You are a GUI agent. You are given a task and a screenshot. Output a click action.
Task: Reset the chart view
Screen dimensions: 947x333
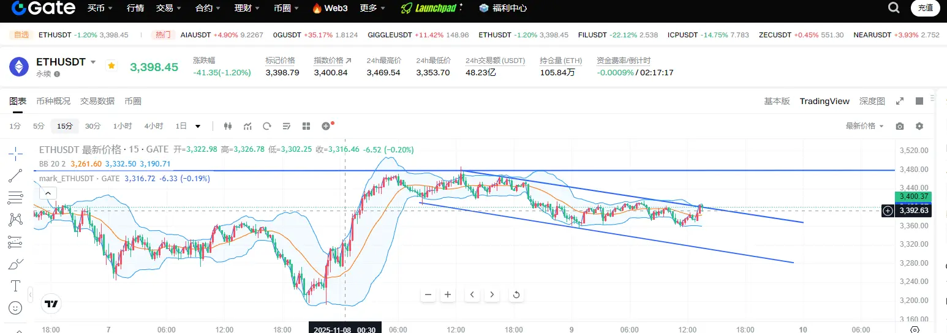point(516,294)
